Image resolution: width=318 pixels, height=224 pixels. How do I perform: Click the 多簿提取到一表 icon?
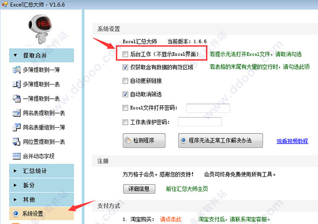pyautogui.click(x=16, y=84)
